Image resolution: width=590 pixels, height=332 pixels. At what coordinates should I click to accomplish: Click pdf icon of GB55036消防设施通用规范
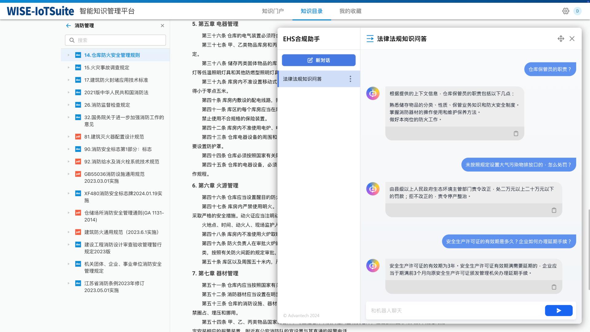coord(78,174)
